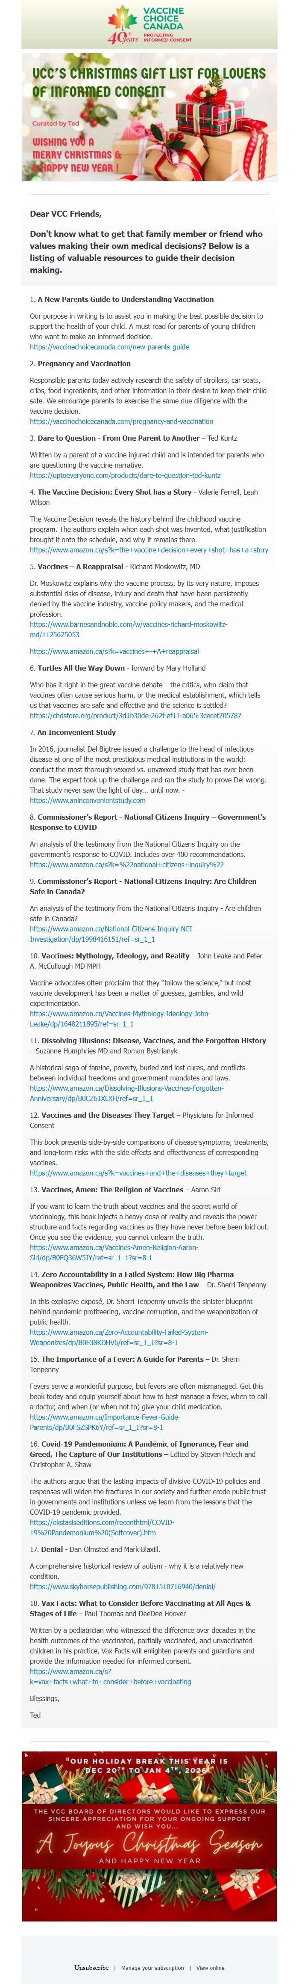Image resolution: width=299 pixels, height=1984 pixels.
Task: Open Amazon link for The Vaccine Decision
Action: click(149, 550)
